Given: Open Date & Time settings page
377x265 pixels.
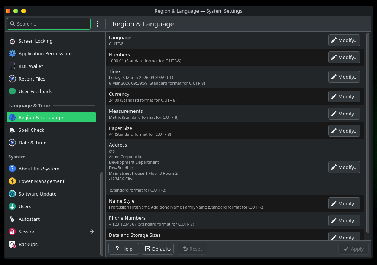Looking at the screenshot, I should tap(32, 143).
